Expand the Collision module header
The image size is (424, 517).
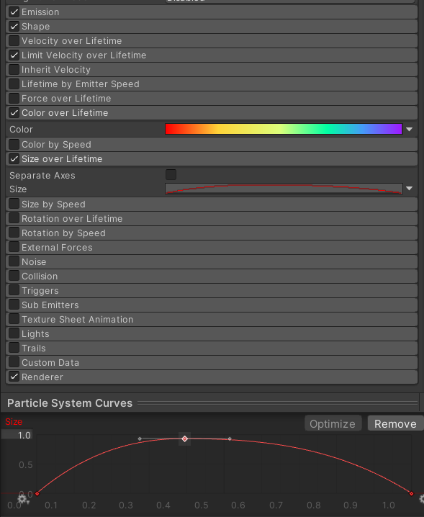point(212,276)
